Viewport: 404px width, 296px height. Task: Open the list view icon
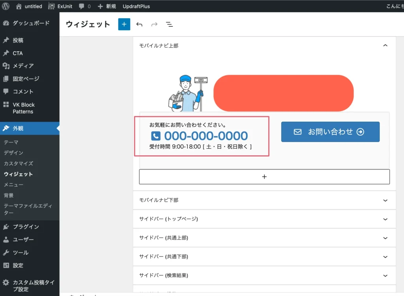[x=169, y=24]
